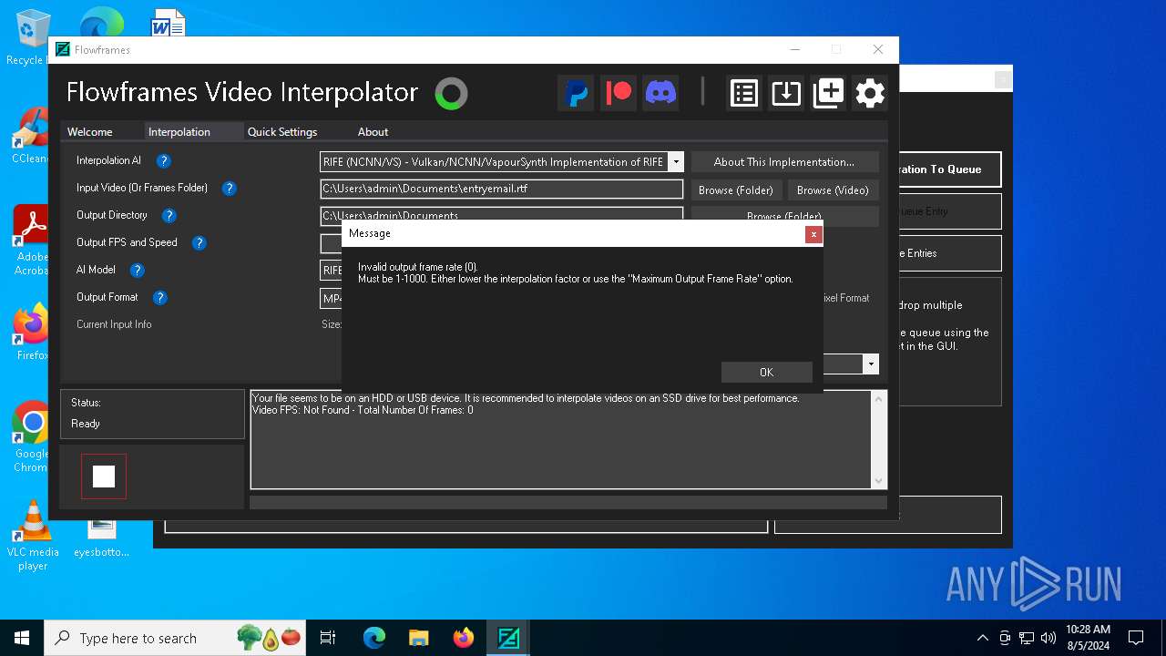1166x656 pixels.
Task: Switch to the Quick Settings tab
Action: tap(282, 132)
